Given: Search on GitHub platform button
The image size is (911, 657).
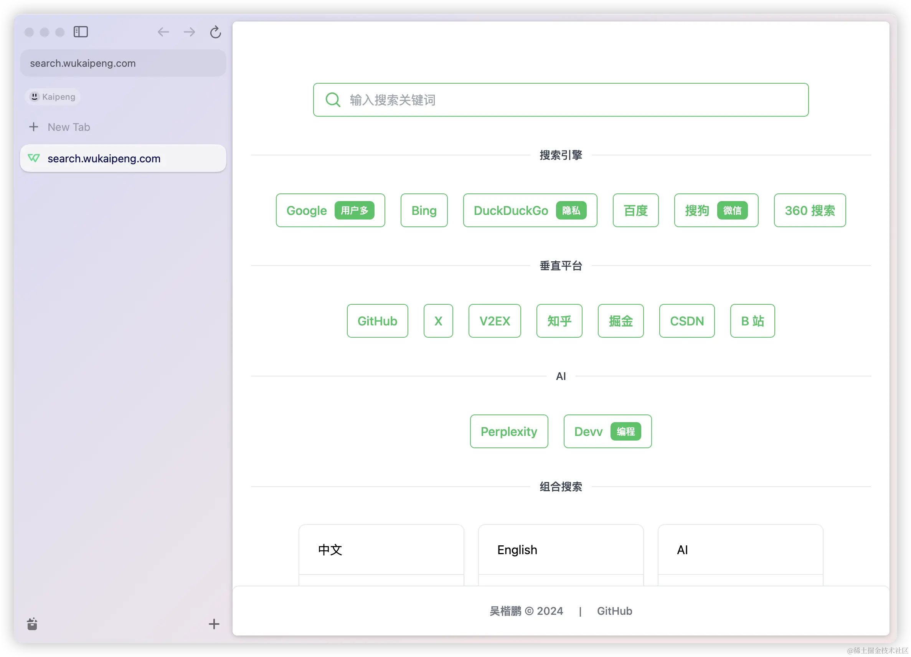Looking at the screenshot, I should coord(377,321).
